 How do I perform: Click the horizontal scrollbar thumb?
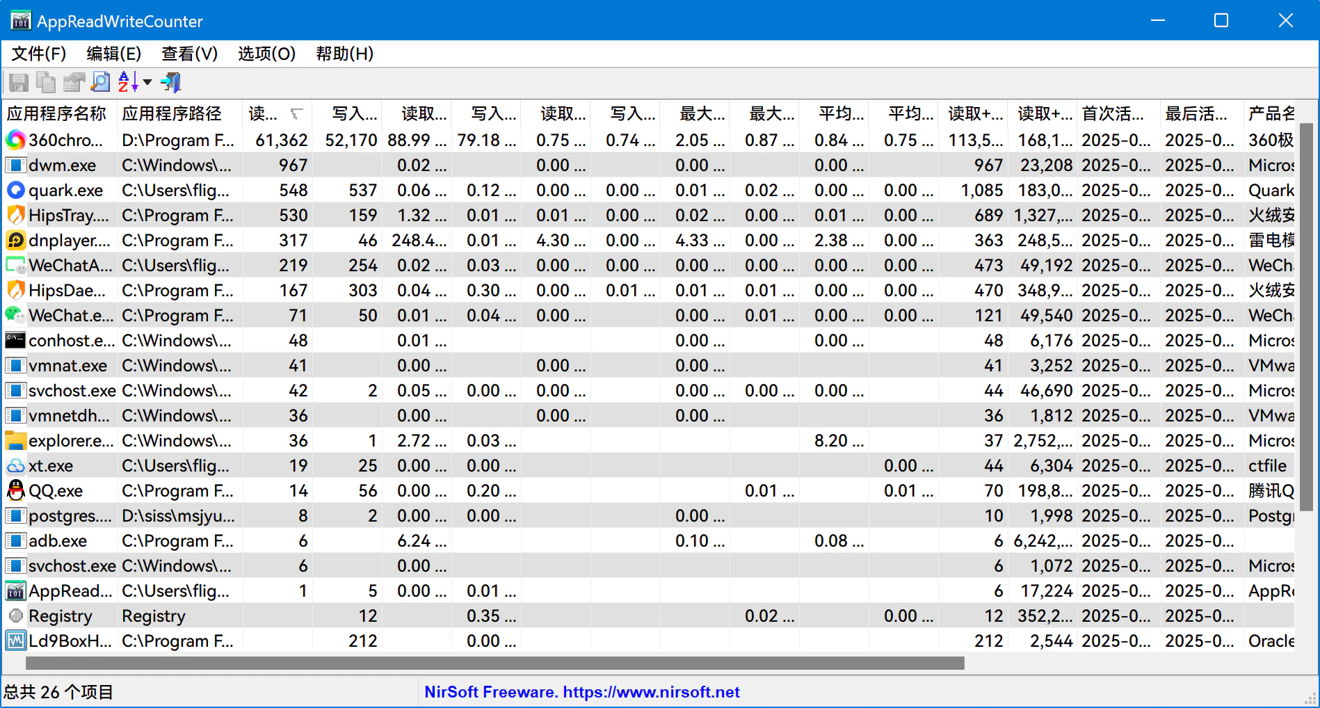(495, 663)
